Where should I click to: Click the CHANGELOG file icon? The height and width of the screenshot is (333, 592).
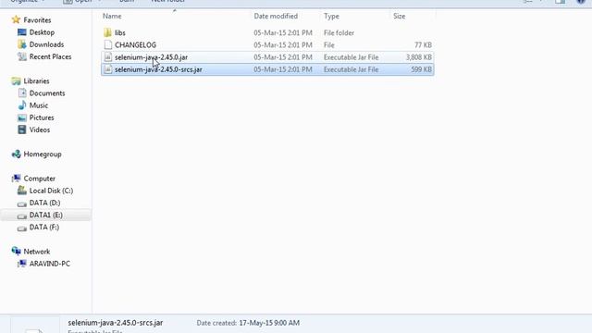[x=108, y=45]
